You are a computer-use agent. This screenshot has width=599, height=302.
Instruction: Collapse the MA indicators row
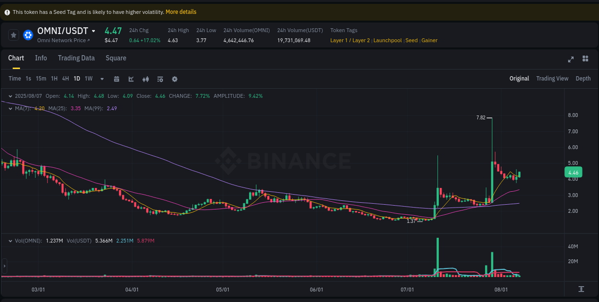coord(10,108)
